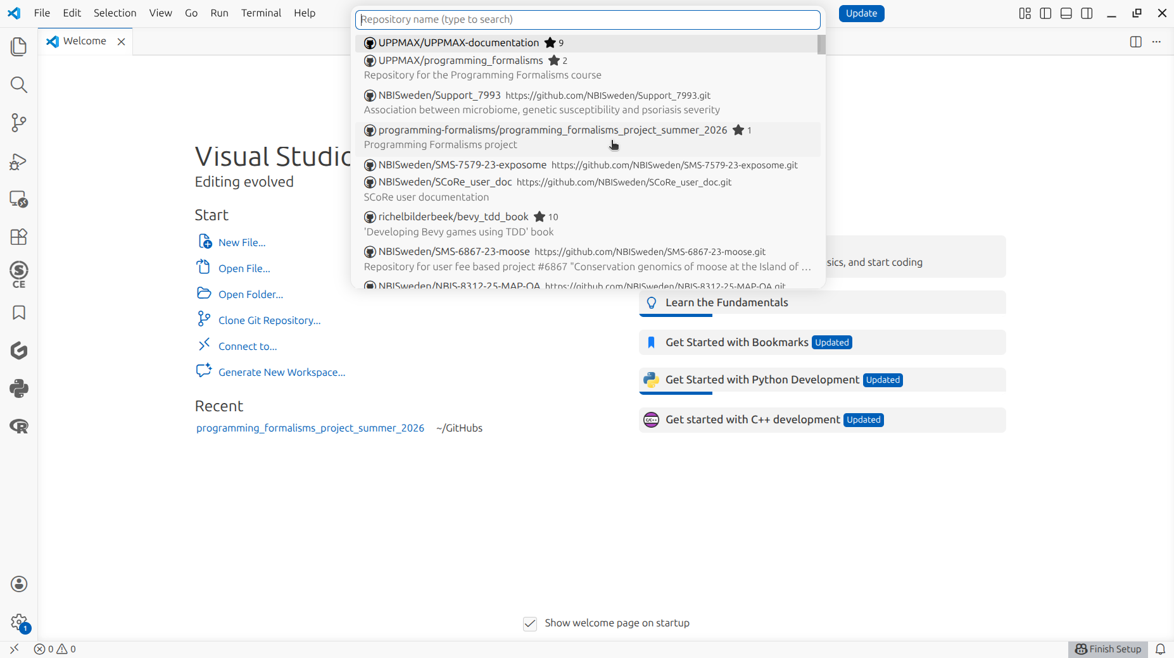Image resolution: width=1174 pixels, height=658 pixels.
Task: Select NBISweden/SMS-7579-23-exposome repository
Action: [x=586, y=165]
